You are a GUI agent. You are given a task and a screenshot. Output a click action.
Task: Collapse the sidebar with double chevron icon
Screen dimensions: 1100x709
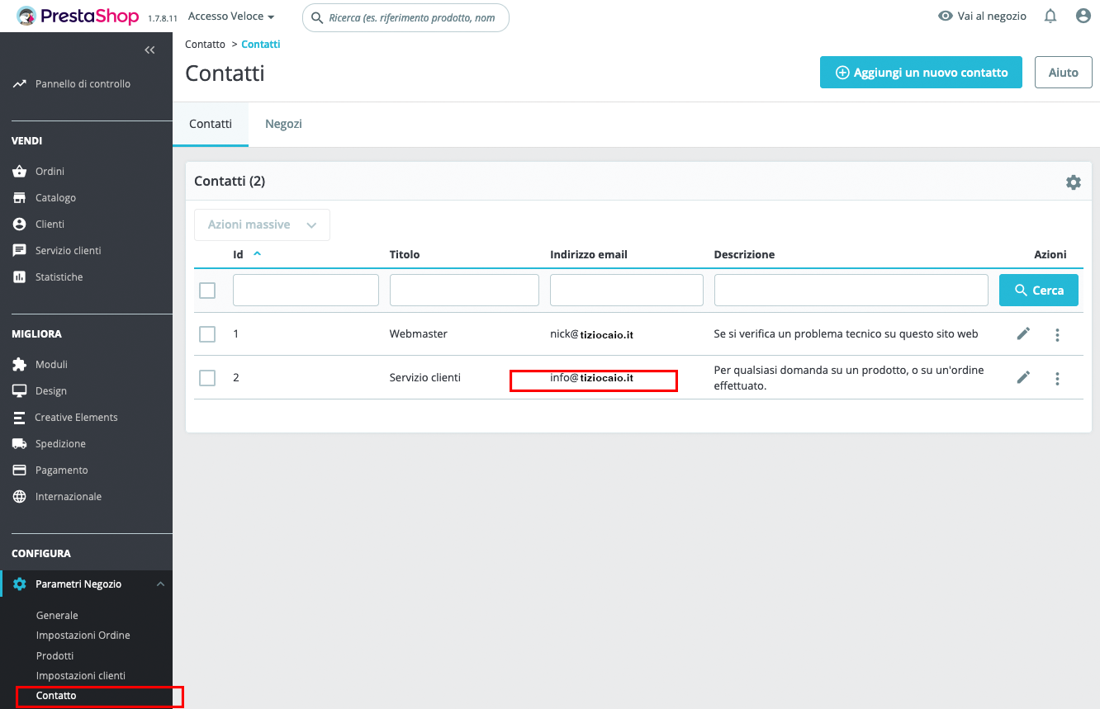tap(149, 50)
